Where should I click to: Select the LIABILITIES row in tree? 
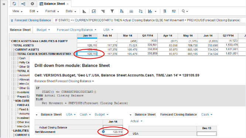tap(21, 131)
